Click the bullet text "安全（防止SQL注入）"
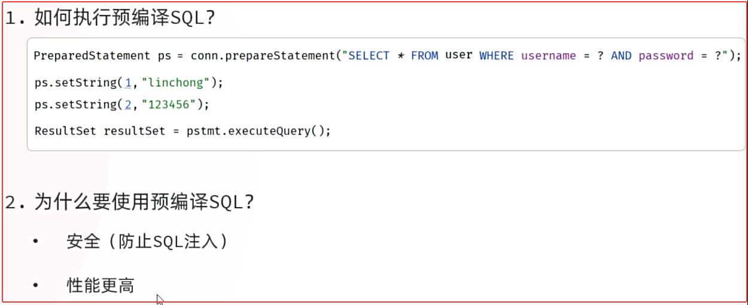 [147, 242]
